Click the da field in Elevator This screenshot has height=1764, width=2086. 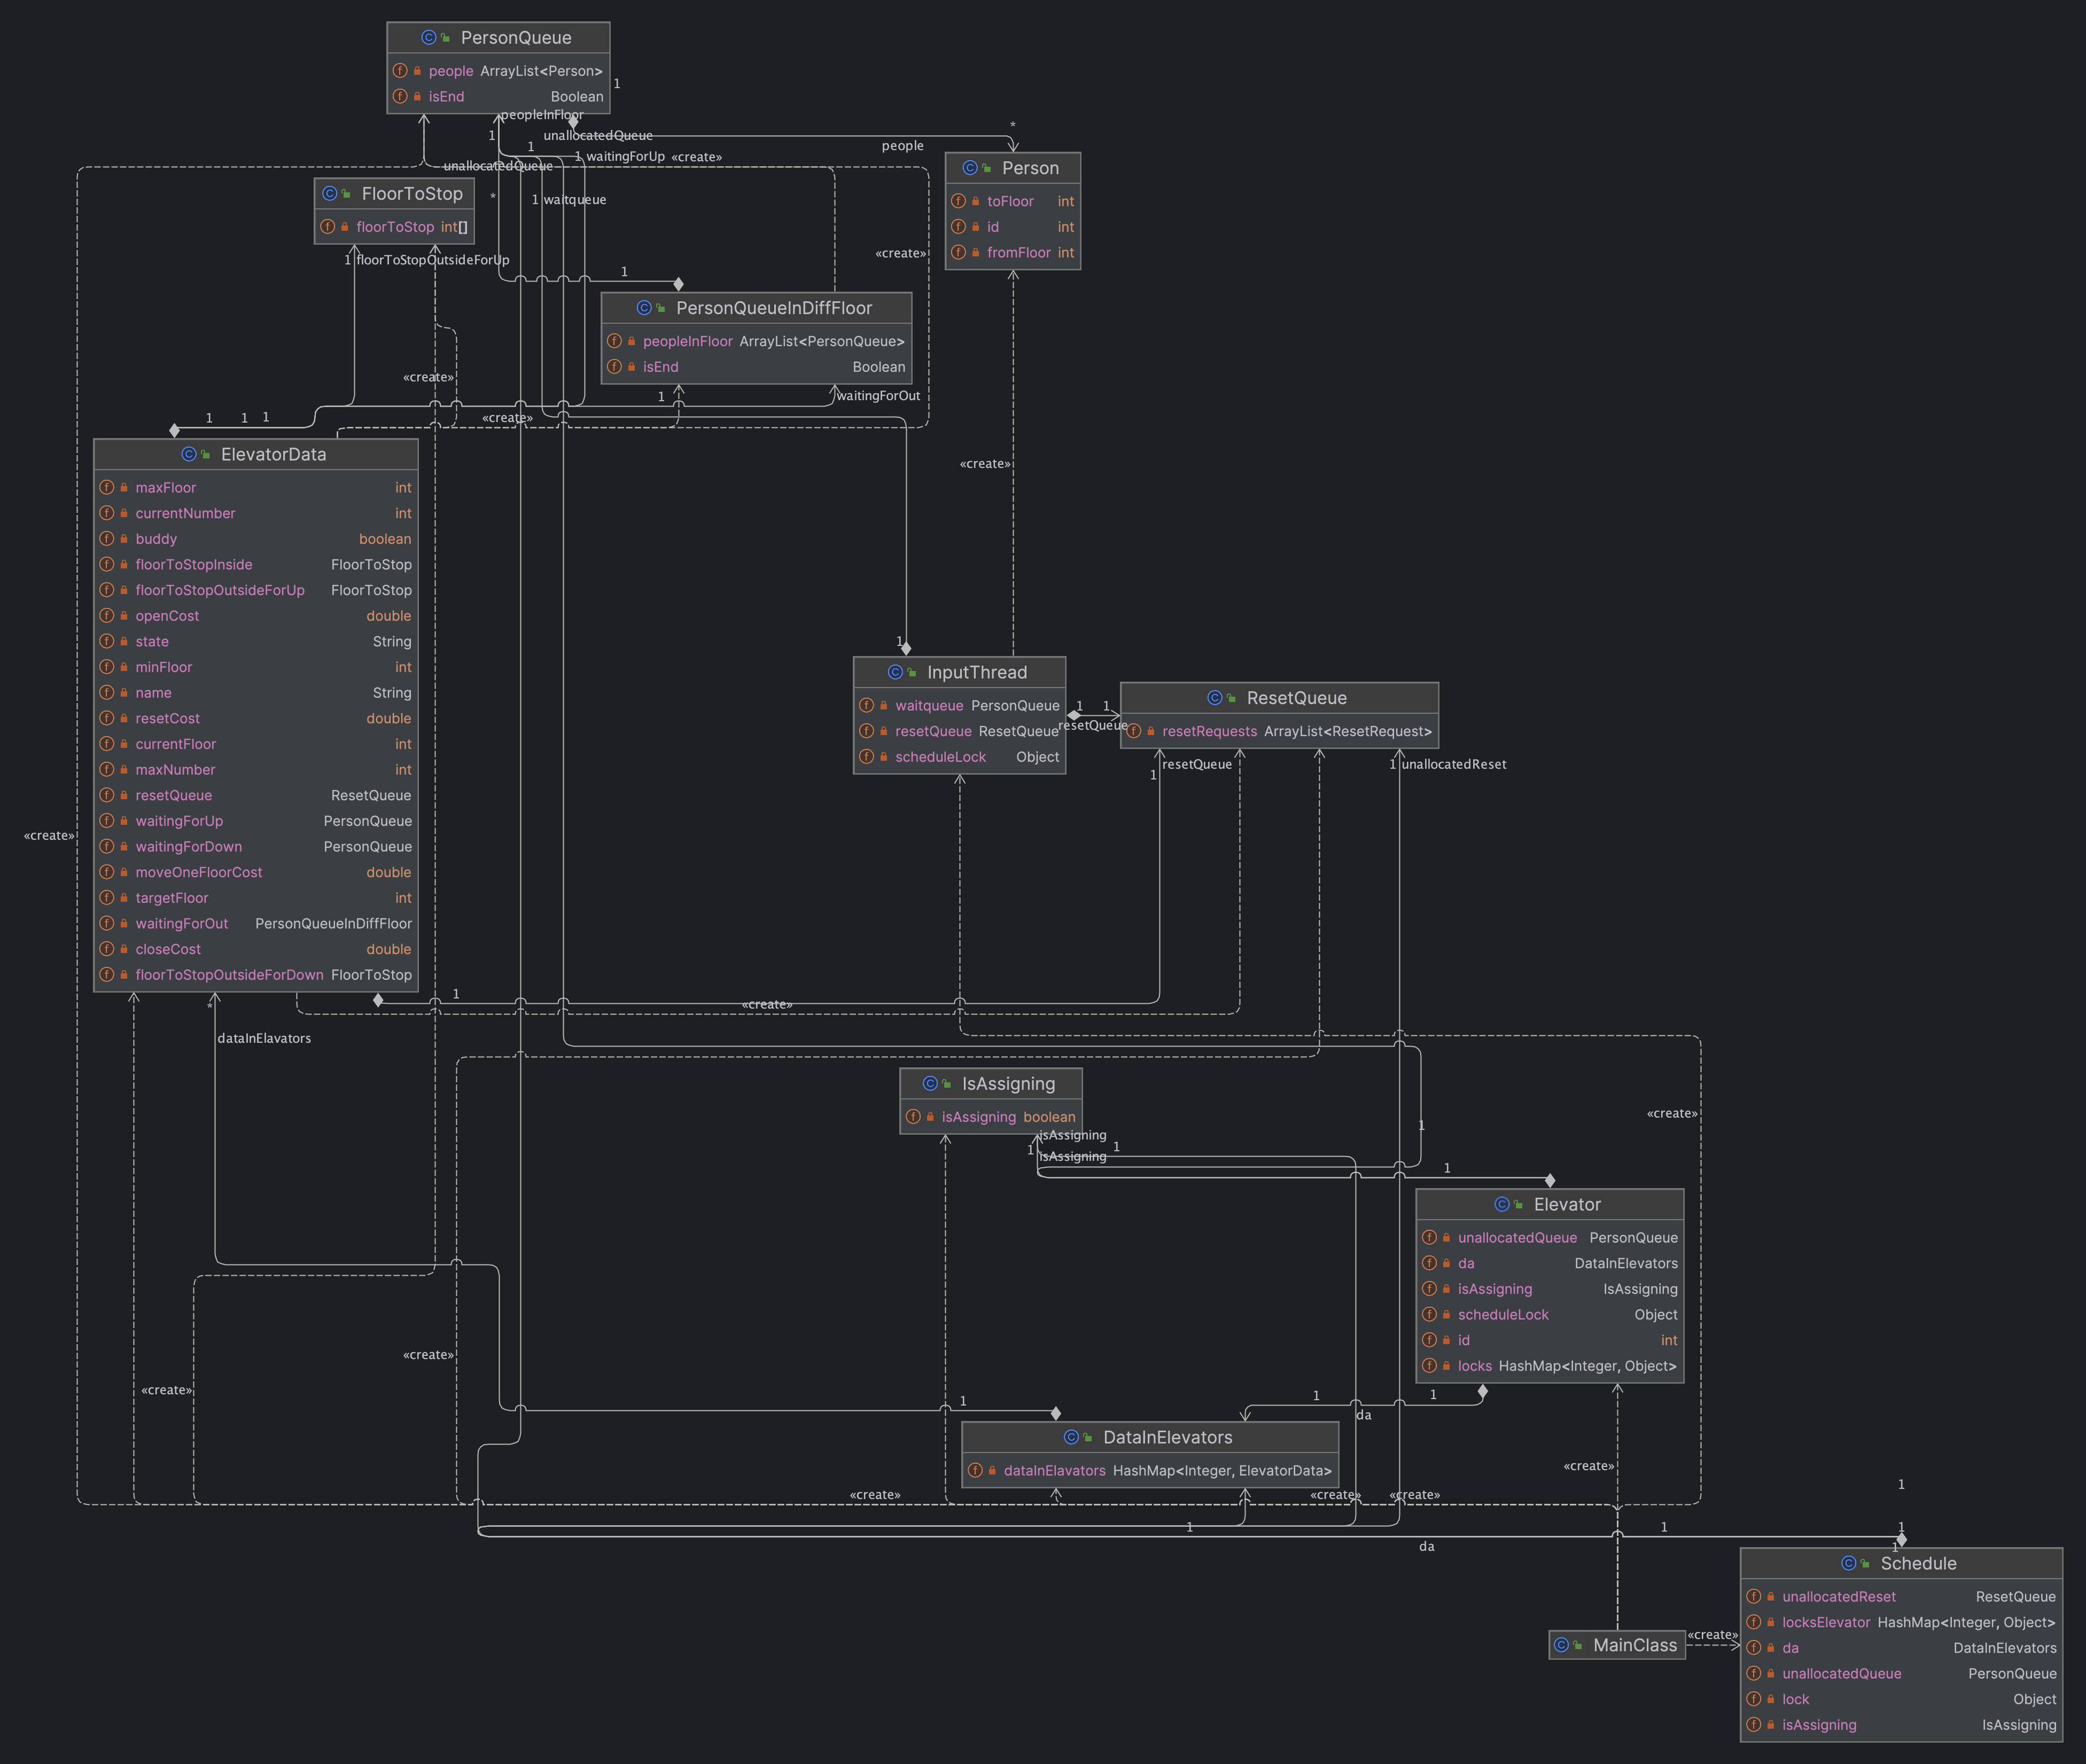coord(1550,1263)
